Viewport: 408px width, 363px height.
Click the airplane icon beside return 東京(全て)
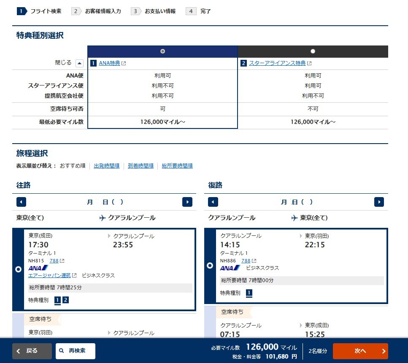tap(294, 218)
